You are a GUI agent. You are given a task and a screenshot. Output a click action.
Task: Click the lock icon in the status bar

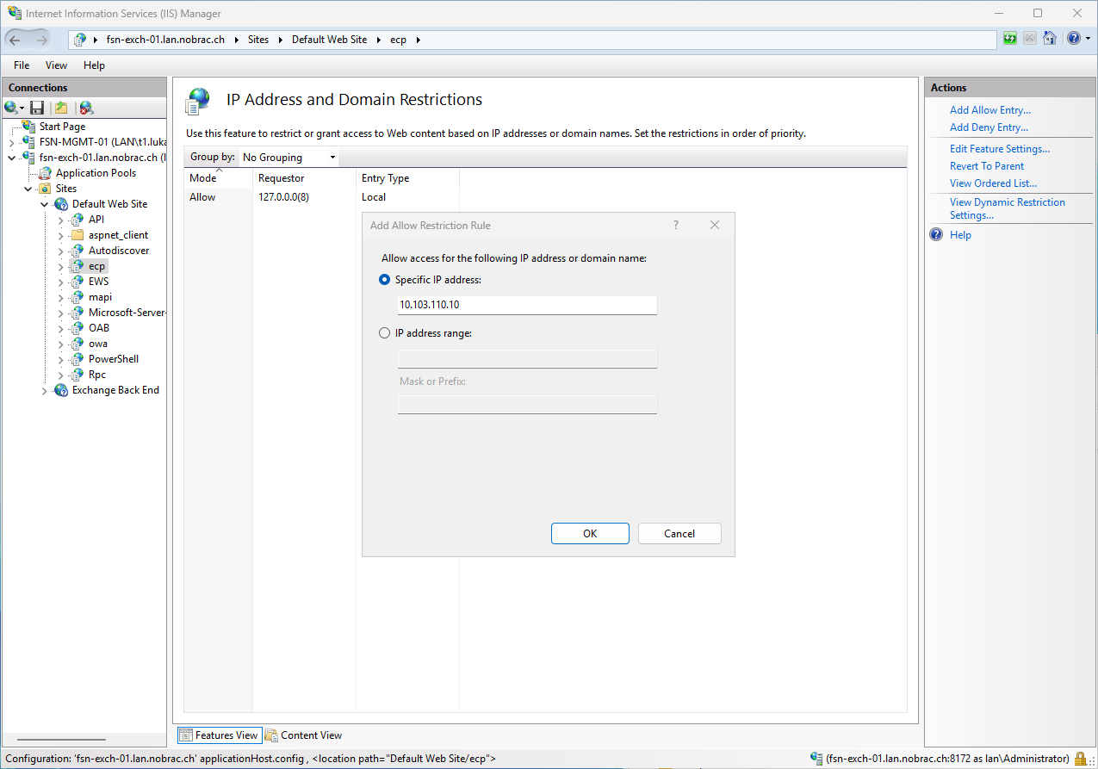click(x=1080, y=759)
